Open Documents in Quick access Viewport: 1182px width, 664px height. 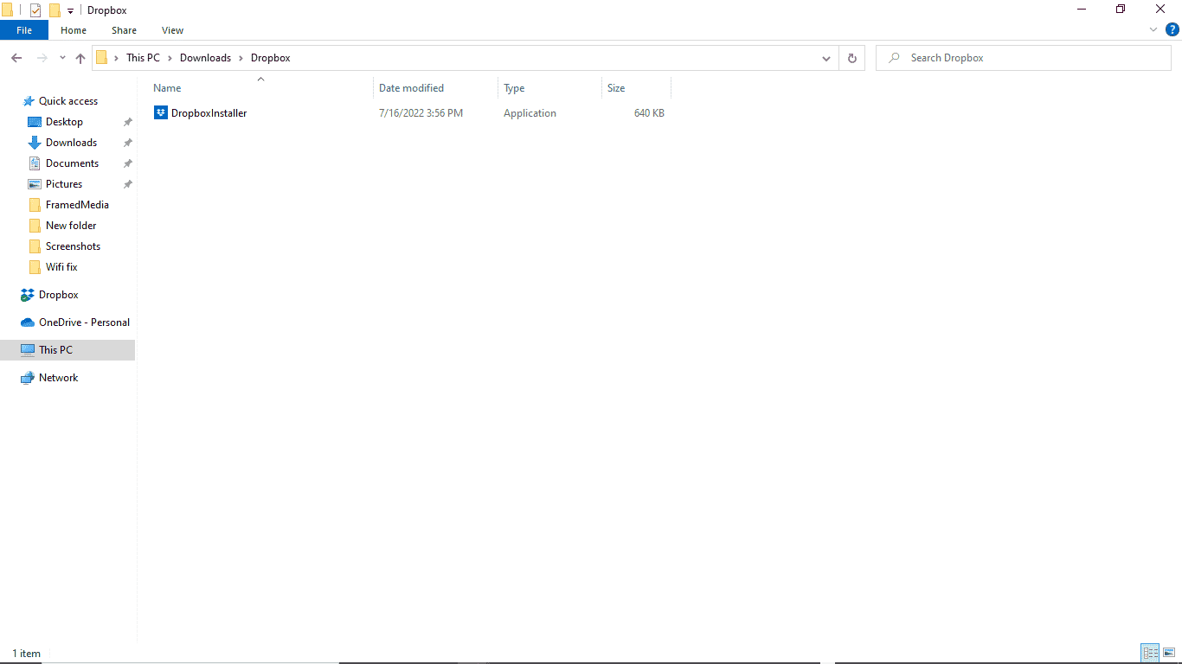(x=72, y=163)
